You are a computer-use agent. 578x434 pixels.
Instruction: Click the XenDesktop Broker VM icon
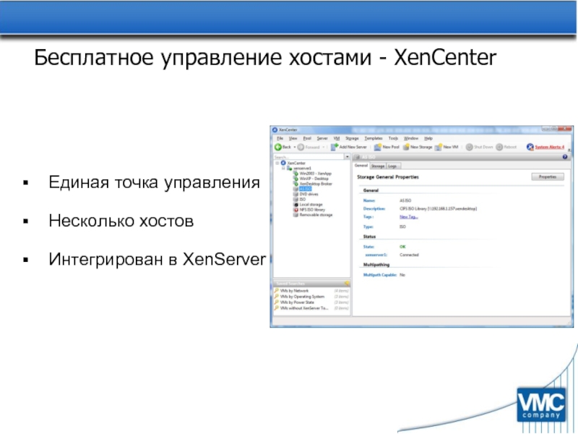[x=296, y=184]
